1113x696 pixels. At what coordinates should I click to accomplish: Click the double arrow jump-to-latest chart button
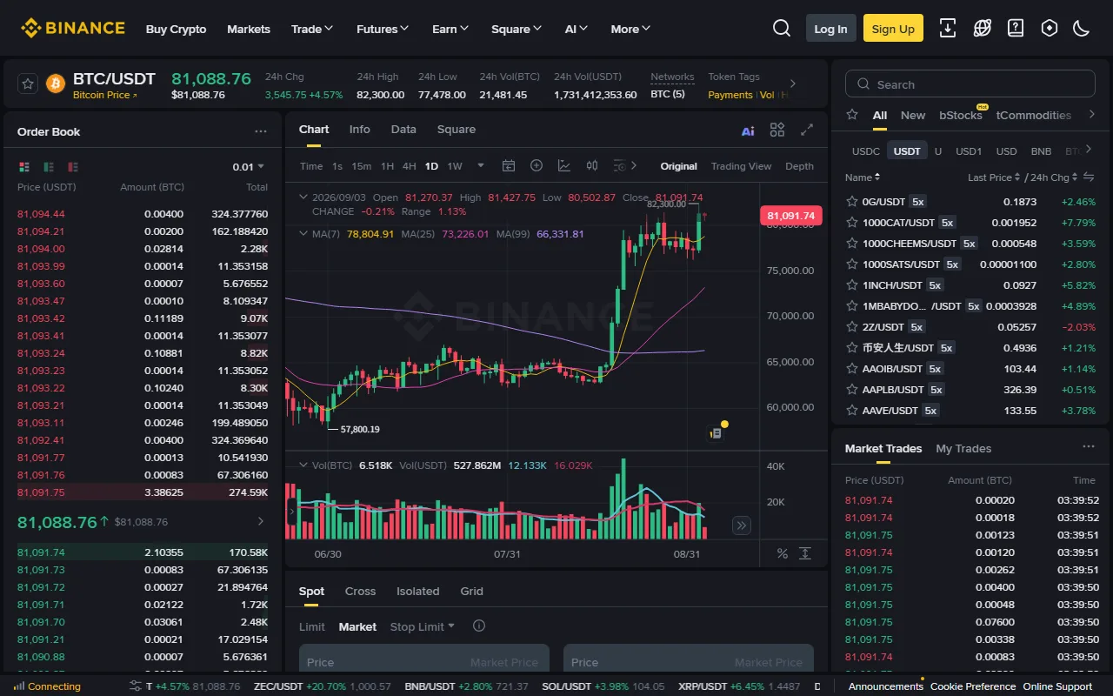tap(742, 525)
